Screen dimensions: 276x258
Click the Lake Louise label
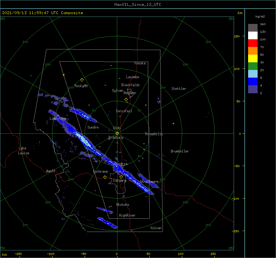tap(24, 151)
